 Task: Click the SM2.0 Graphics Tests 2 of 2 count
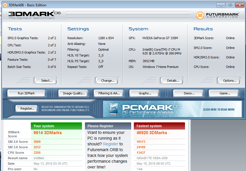[x=52, y=38]
